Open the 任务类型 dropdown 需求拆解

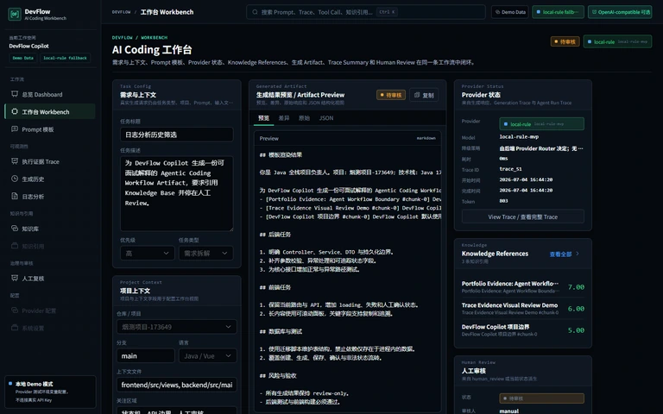[205, 253]
